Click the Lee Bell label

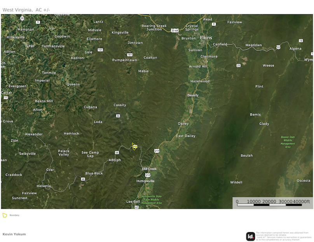click(x=133, y=202)
